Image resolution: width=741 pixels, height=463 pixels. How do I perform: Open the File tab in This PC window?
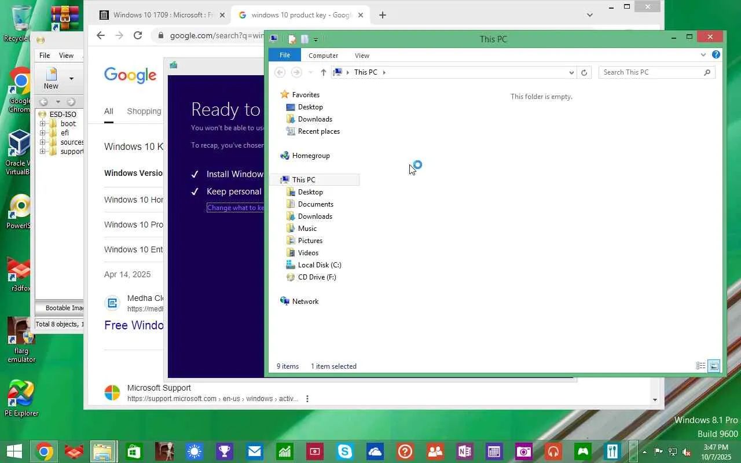pyautogui.click(x=285, y=55)
